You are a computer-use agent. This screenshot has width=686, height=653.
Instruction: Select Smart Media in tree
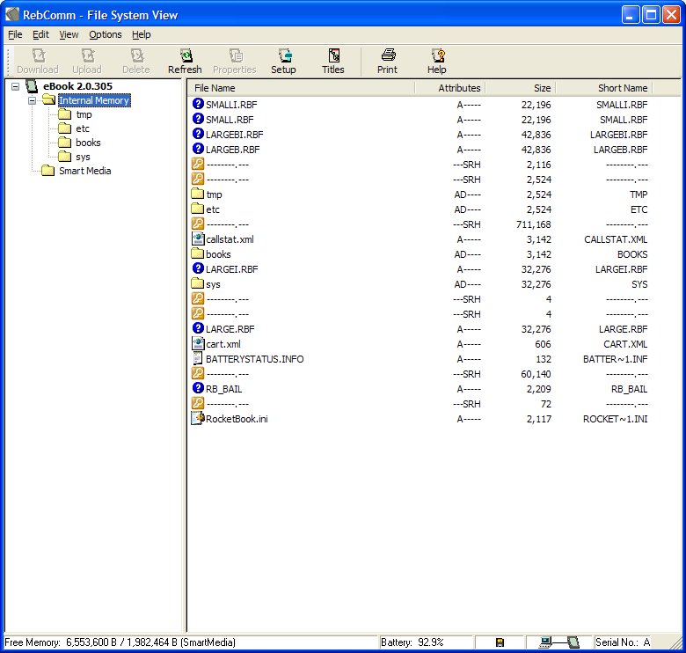(x=85, y=171)
